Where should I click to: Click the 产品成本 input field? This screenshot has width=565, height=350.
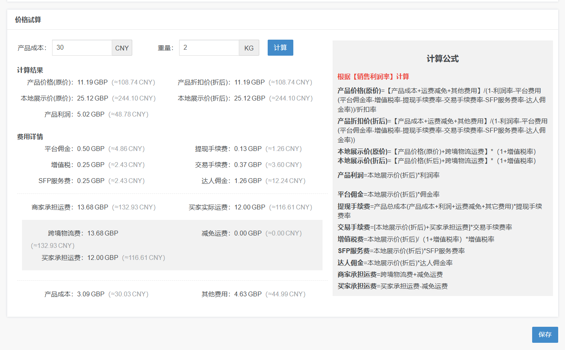[x=82, y=48]
